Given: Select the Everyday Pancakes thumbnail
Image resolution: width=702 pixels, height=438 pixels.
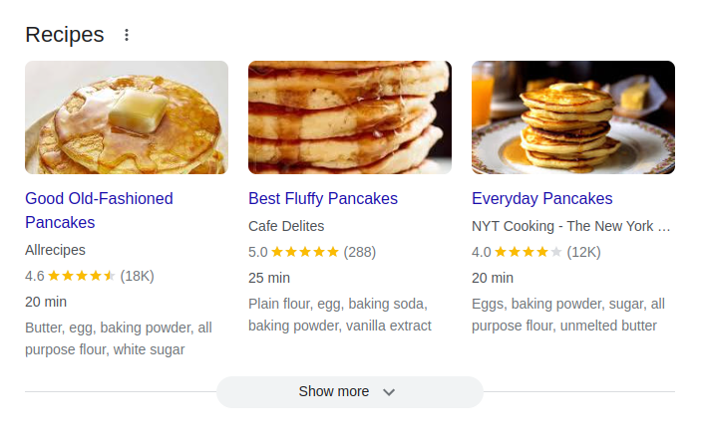Looking at the screenshot, I should pyautogui.click(x=573, y=117).
